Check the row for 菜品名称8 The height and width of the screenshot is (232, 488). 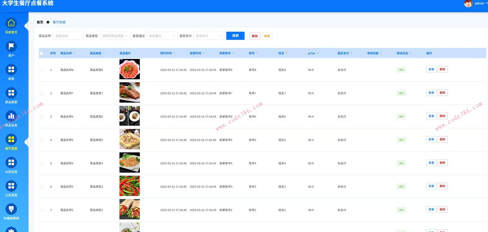point(41,70)
